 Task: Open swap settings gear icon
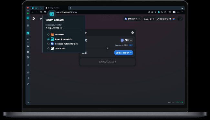point(132,33)
